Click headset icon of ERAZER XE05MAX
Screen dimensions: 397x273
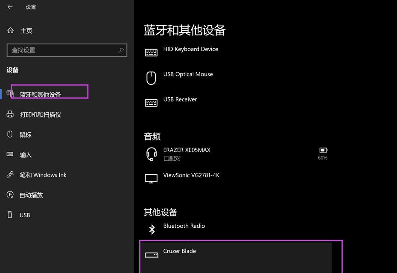click(152, 154)
